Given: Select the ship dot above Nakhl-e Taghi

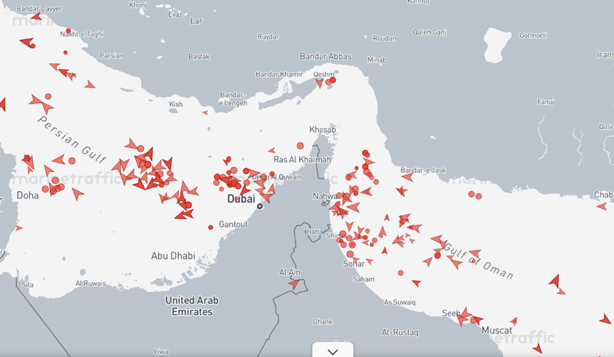Looking at the screenshot, I should pos(68,31).
